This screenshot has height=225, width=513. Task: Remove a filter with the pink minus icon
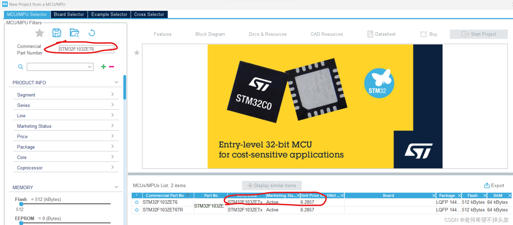coord(112,67)
